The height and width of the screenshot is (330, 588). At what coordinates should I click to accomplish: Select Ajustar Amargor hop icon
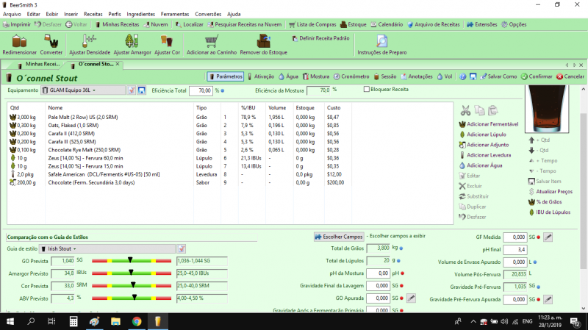(x=132, y=41)
